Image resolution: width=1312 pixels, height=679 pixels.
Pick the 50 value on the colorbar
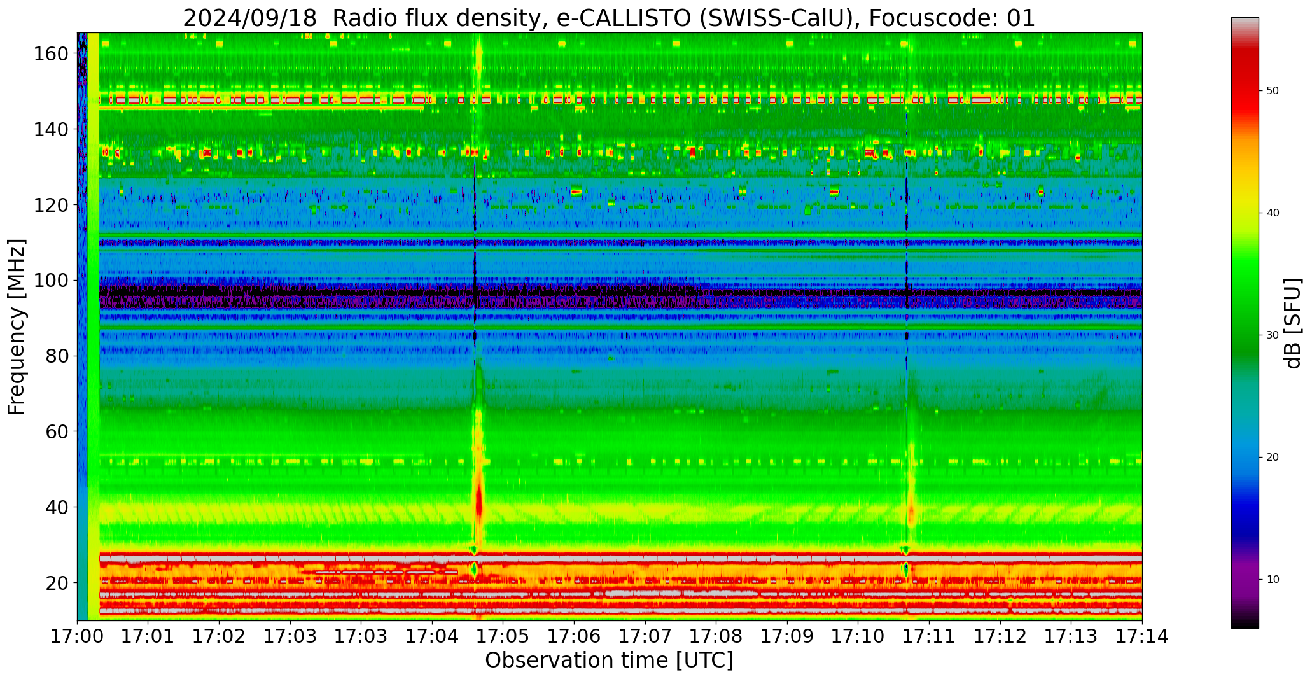tap(1273, 91)
